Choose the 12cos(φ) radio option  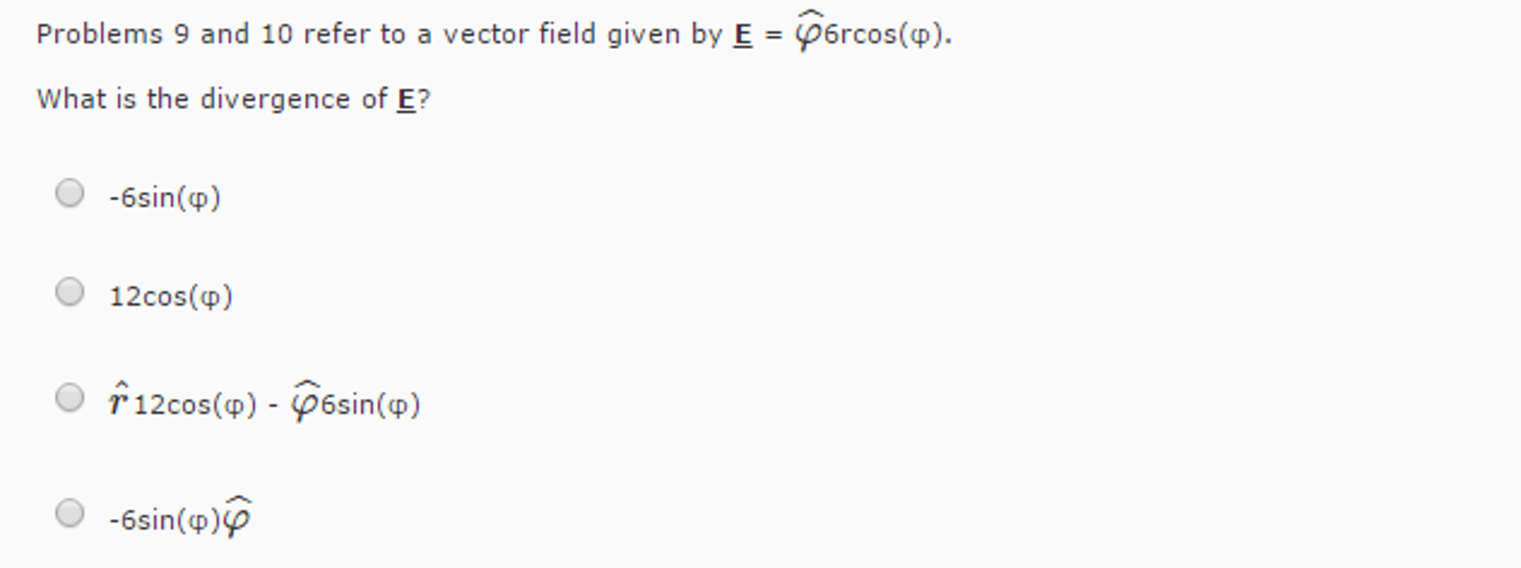click(x=70, y=291)
